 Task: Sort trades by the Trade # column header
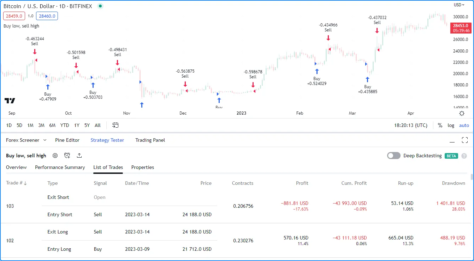(17, 183)
